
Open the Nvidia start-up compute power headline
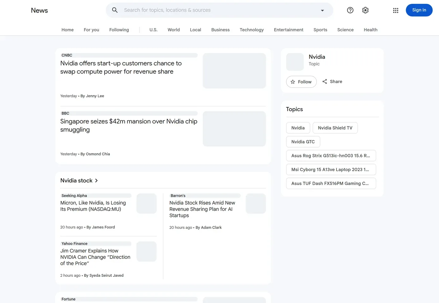121,67
